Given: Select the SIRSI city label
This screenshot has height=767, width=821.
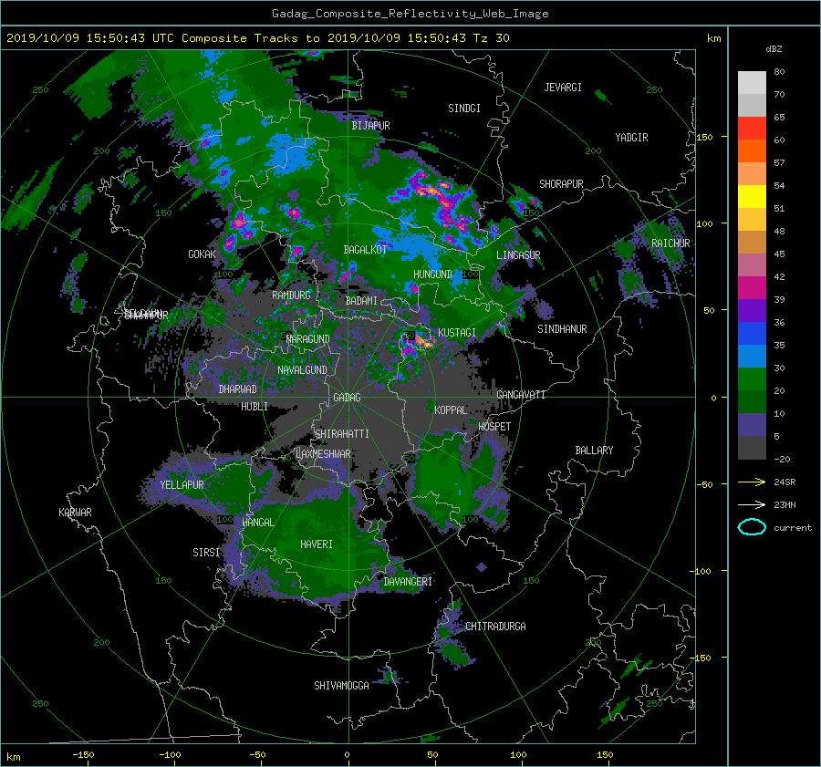Looking at the screenshot, I should (206, 553).
